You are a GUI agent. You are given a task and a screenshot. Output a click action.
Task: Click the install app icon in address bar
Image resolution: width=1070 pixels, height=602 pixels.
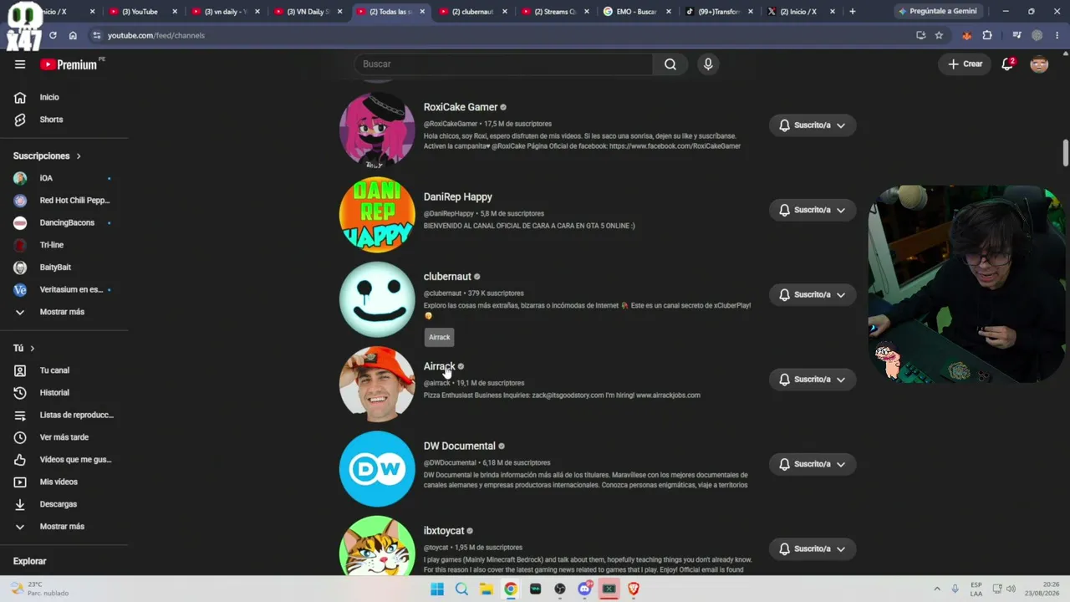920,35
